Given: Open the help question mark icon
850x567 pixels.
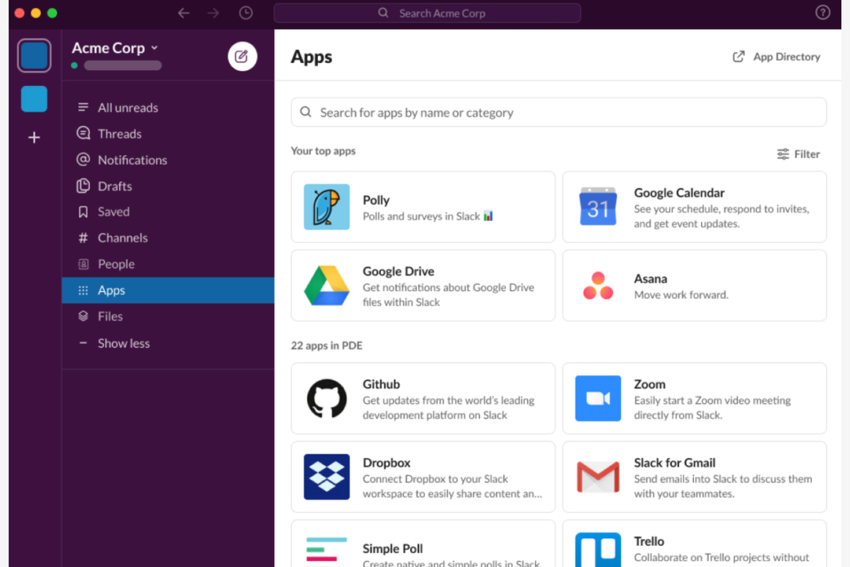Looking at the screenshot, I should point(822,12).
